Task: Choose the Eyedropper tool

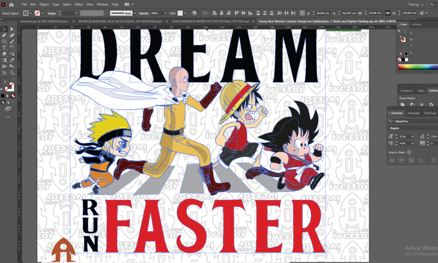Action: click(12, 60)
